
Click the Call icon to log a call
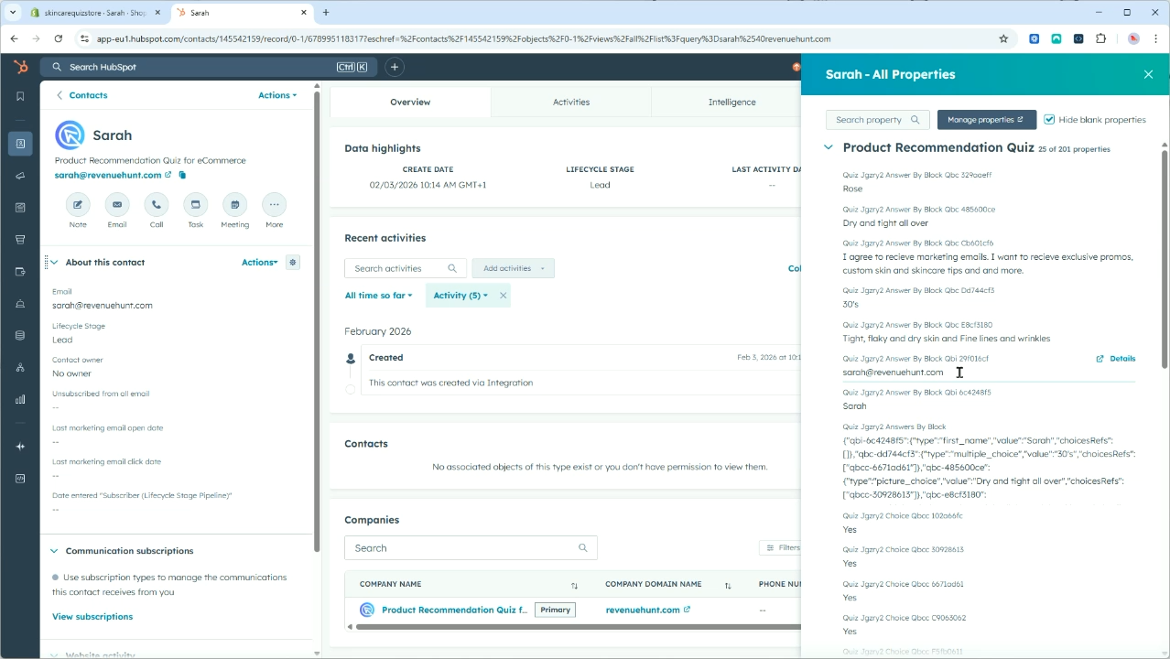click(156, 205)
